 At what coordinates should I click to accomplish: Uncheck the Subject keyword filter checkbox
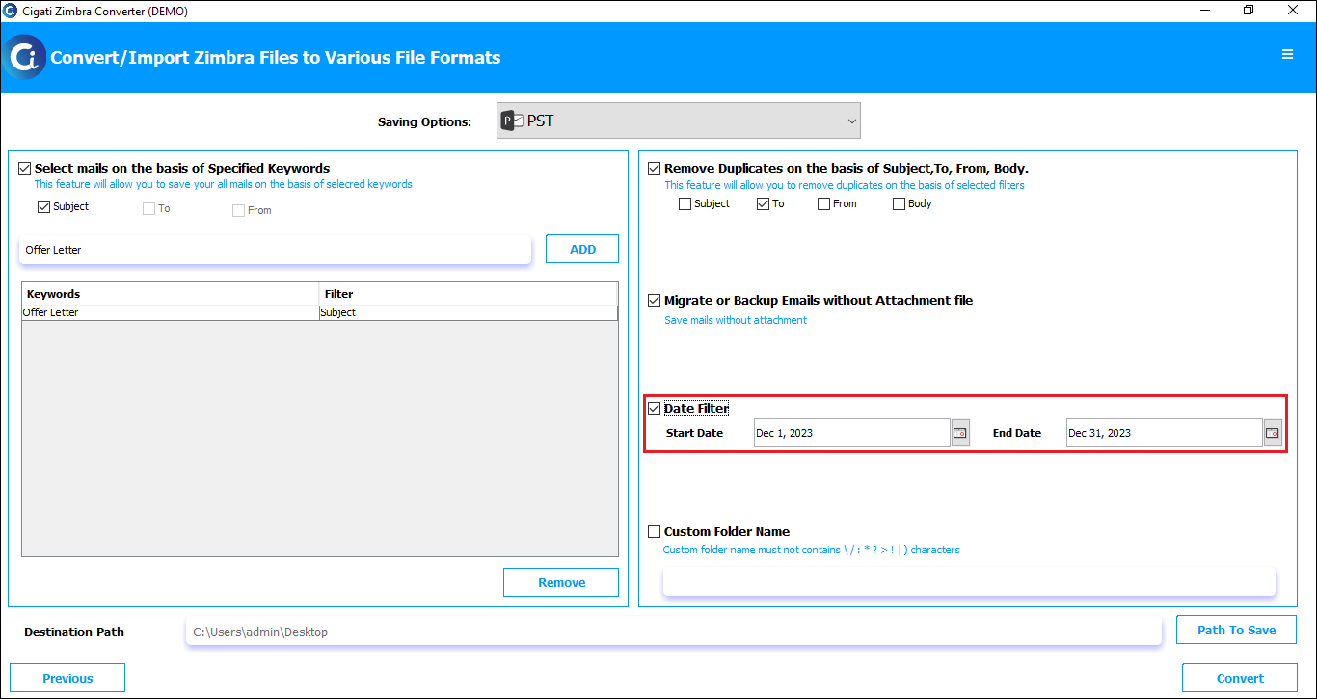click(43, 206)
